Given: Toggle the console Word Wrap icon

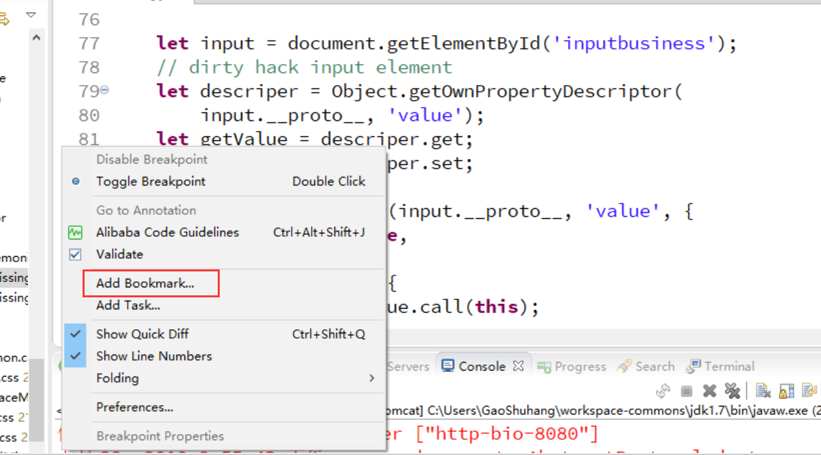Looking at the screenshot, I should point(810,391).
